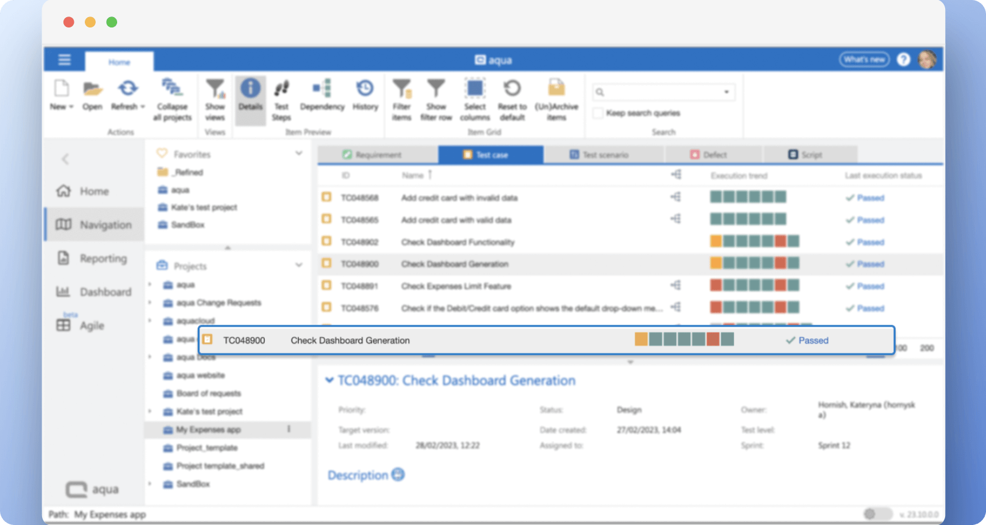Click the (Un)Archive items icon

coord(556,88)
